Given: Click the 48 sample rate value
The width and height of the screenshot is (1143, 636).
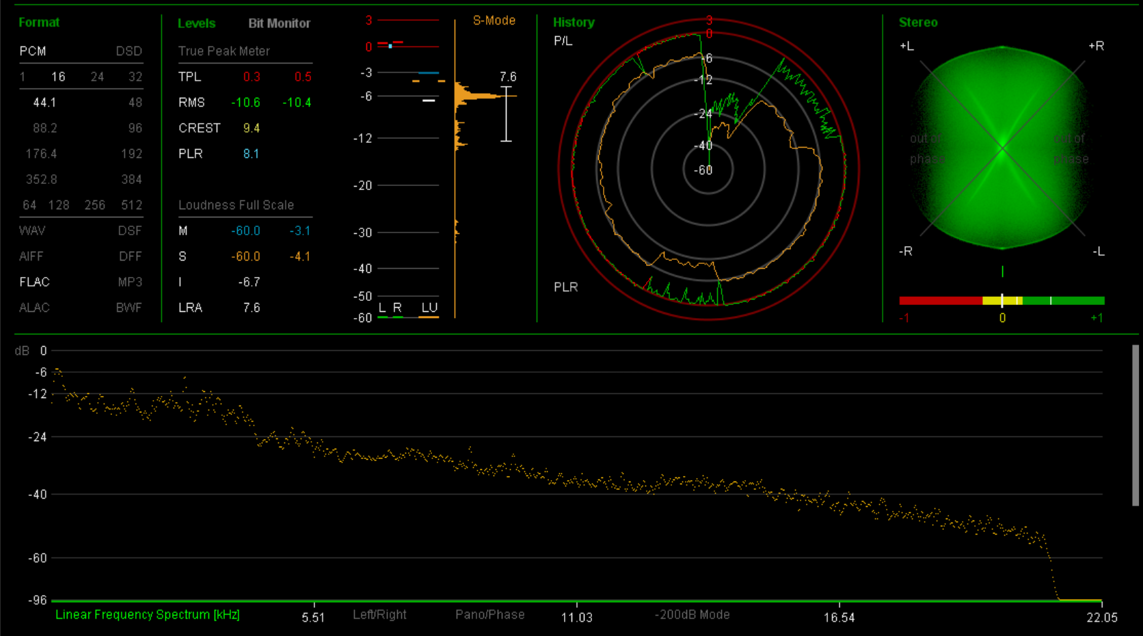Looking at the screenshot, I should tap(135, 103).
